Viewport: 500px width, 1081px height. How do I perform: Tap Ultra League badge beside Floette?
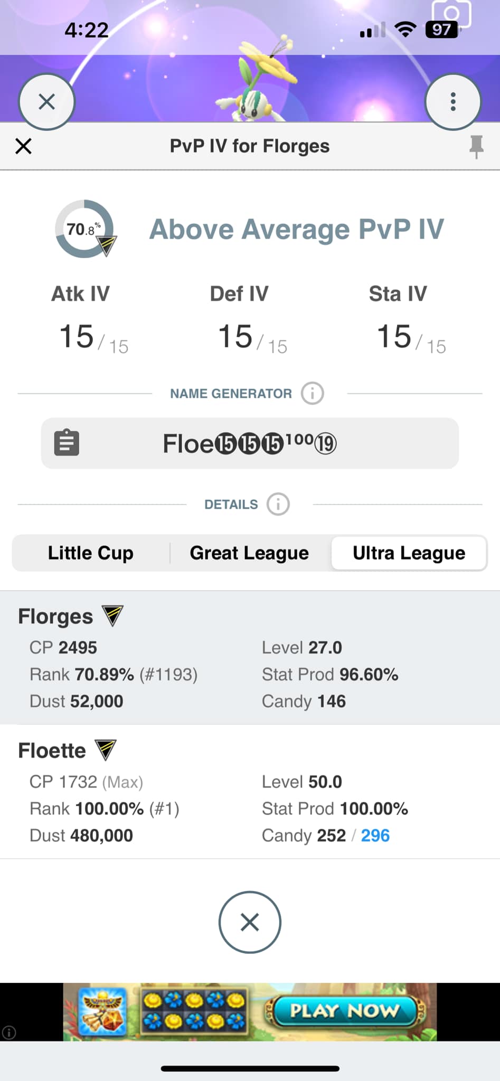point(106,750)
